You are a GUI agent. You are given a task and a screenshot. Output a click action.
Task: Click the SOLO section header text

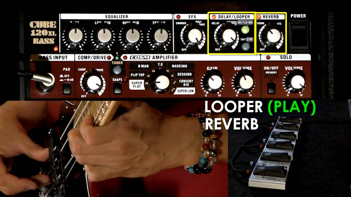285,57
